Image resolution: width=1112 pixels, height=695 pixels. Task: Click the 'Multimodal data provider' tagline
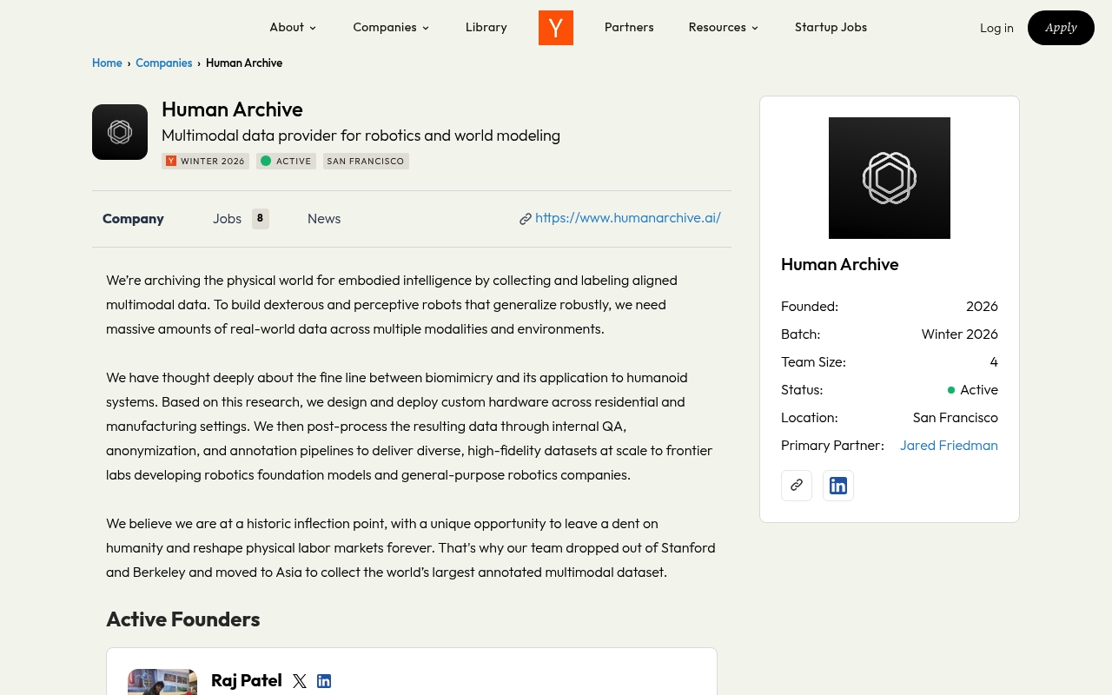tap(361, 136)
